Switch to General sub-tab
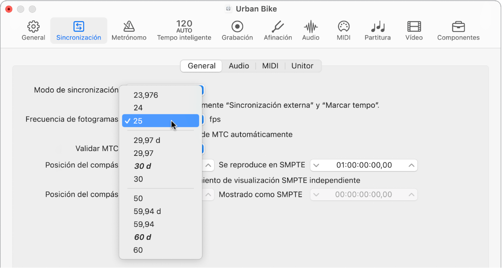This screenshot has height=268, width=502. [x=202, y=66]
